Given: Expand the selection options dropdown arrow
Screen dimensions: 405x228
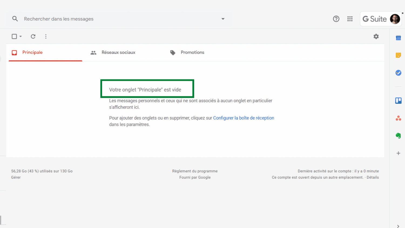Looking at the screenshot, I should tap(21, 36).
